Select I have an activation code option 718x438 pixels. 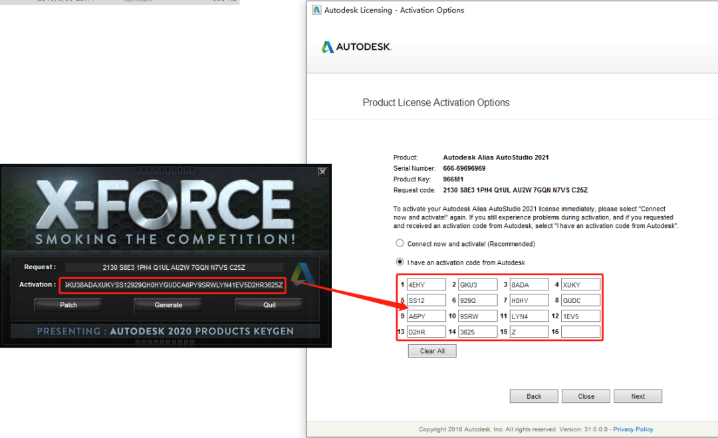point(400,262)
